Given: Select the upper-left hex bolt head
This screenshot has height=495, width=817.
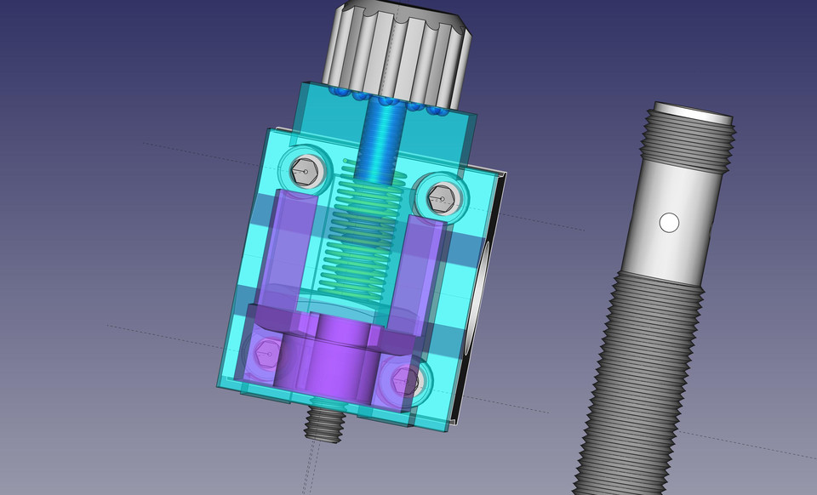Looking at the screenshot, I should 306,172.
